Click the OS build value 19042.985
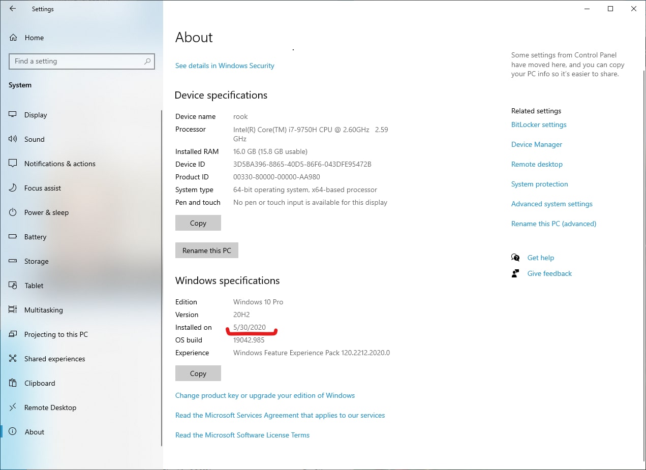This screenshot has width=646, height=470. tap(249, 340)
